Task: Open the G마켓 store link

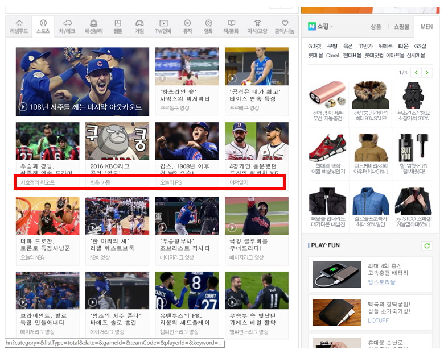Action: click(x=315, y=46)
